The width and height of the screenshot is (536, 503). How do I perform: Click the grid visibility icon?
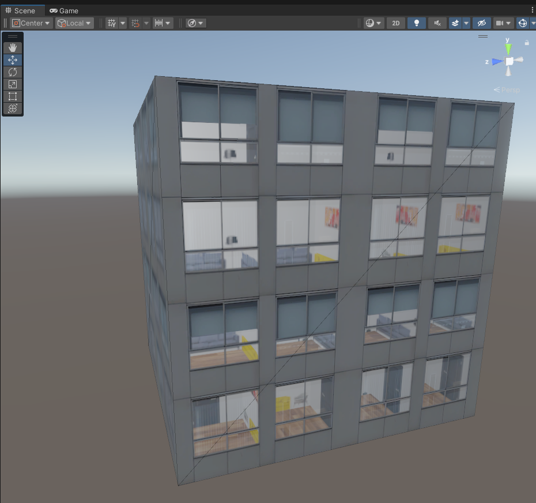112,23
